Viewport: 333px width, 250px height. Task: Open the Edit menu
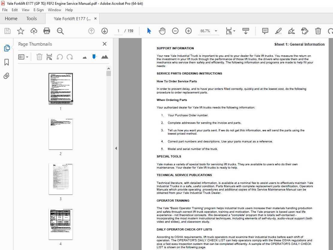pos(15,10)
